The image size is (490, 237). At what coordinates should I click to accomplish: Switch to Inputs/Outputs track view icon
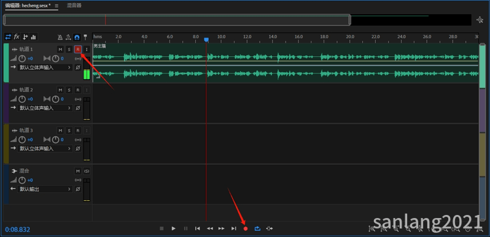(x=8, y=37)
